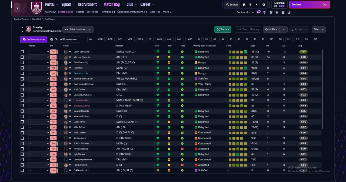Open the Selection Info dropdown
Viewport: 346px width, 182px height.
click(x=78, y=29)
